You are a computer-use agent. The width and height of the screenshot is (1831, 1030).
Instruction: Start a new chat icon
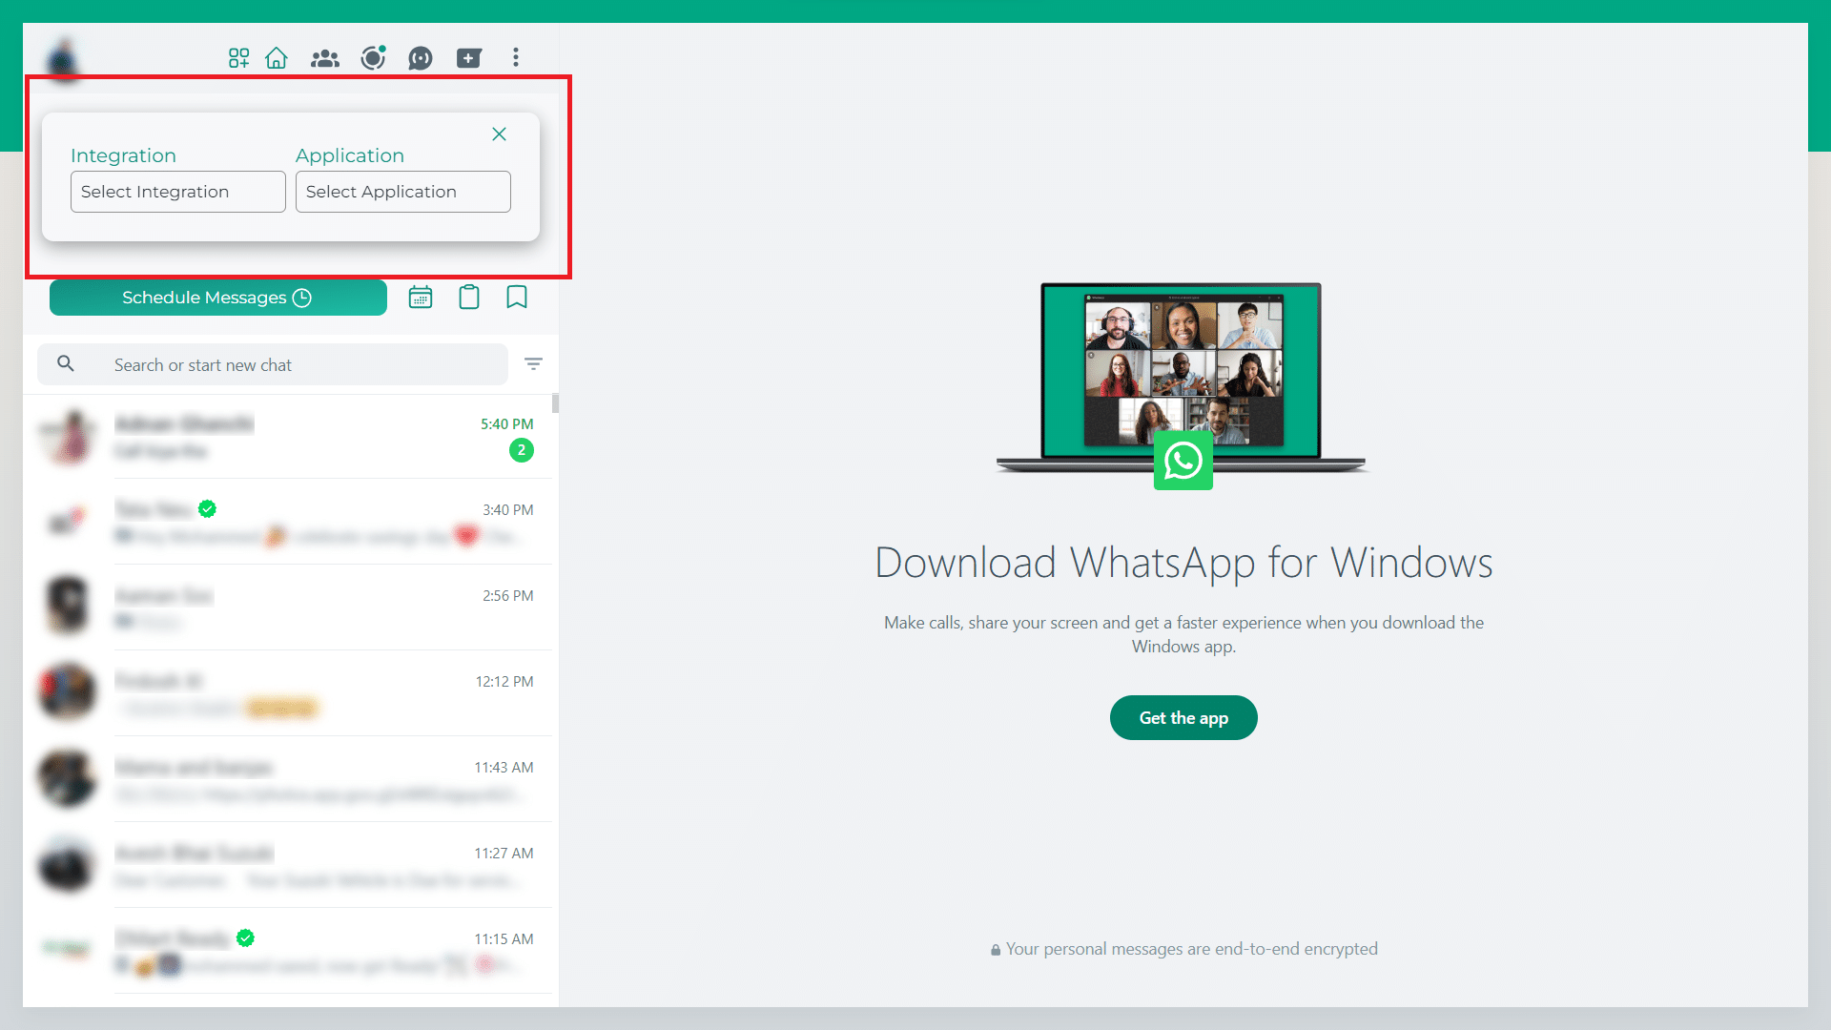click(469, 58)
